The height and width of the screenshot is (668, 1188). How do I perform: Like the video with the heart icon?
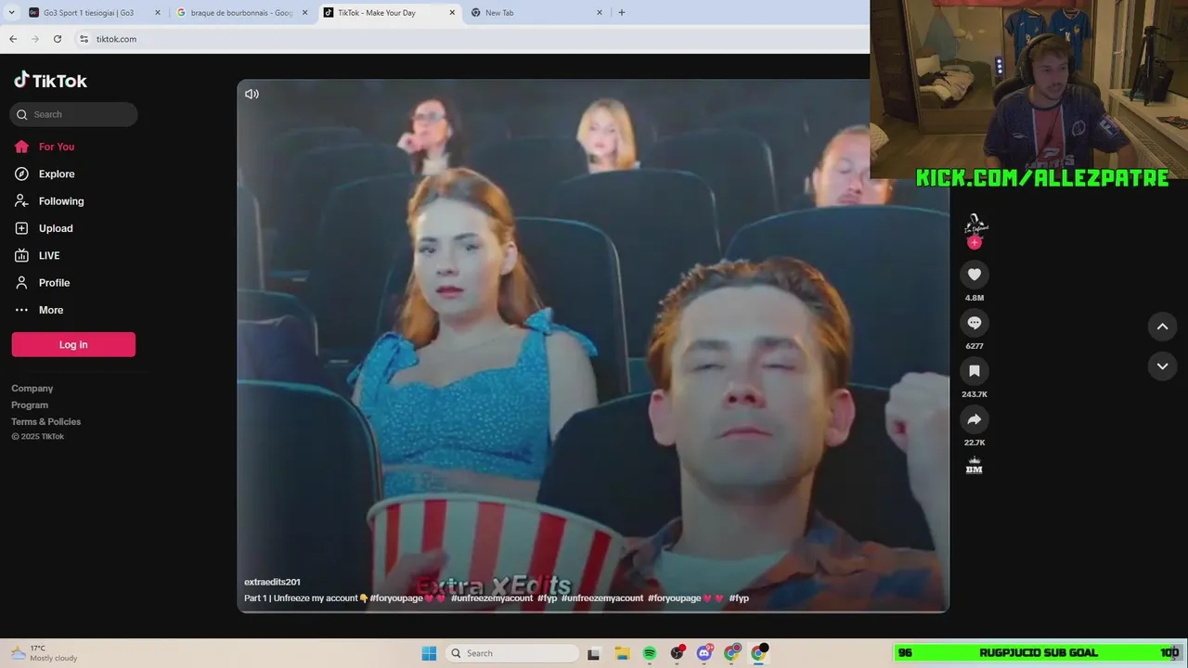974,275
